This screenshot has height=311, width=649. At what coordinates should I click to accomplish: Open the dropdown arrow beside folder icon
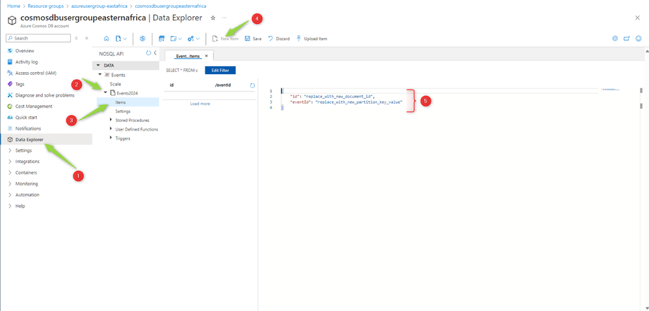coord(180,39)
